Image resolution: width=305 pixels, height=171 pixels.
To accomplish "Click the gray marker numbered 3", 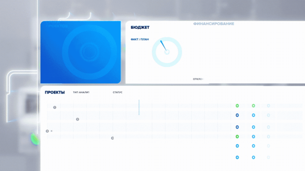I will [47, 131].
